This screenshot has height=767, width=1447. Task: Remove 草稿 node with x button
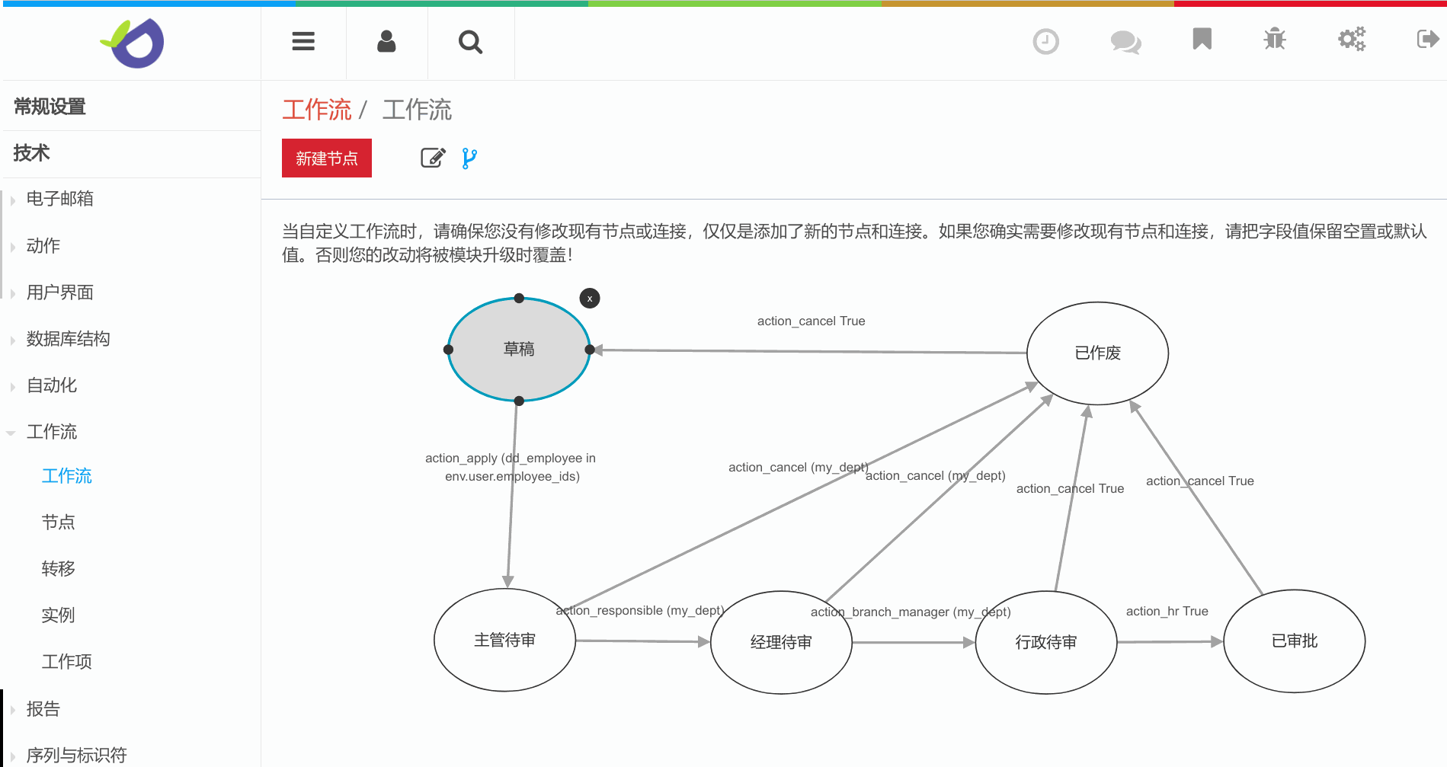click(590, 299)
